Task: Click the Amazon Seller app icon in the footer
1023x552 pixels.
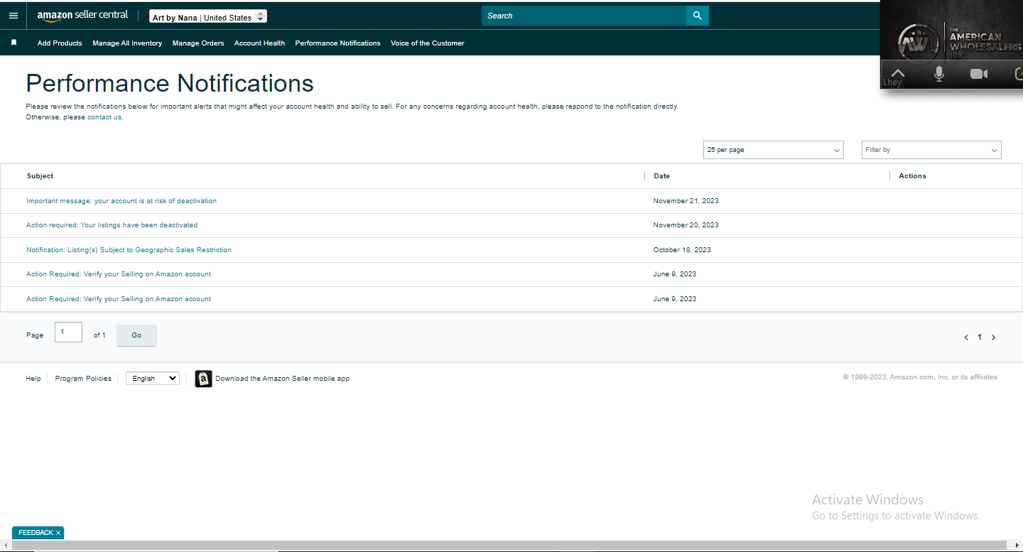Action: tap(204, 379)
